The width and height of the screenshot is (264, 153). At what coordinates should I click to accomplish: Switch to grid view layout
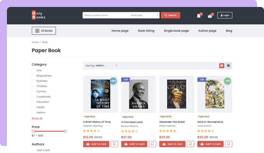[x=222, y=65]
